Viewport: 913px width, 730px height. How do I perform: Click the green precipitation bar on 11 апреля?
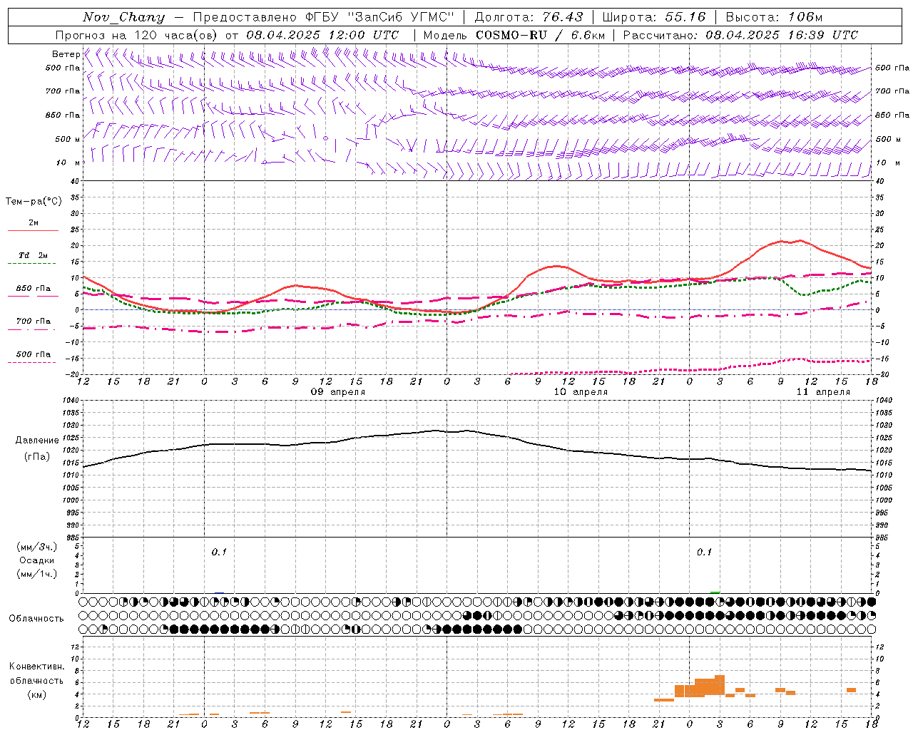coord(715,592)
